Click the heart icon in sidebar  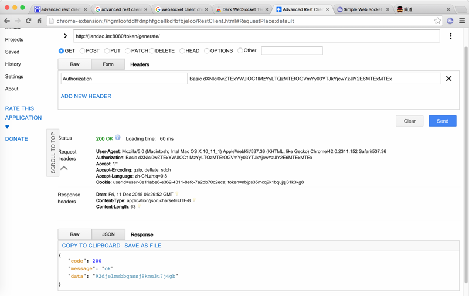tap(7, 127)
